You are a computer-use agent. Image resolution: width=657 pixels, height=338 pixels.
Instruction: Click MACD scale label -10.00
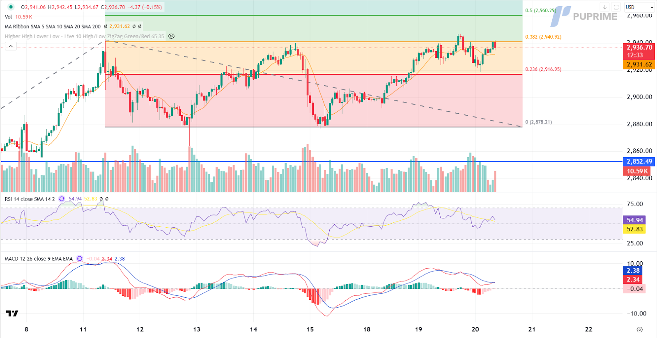636,314
